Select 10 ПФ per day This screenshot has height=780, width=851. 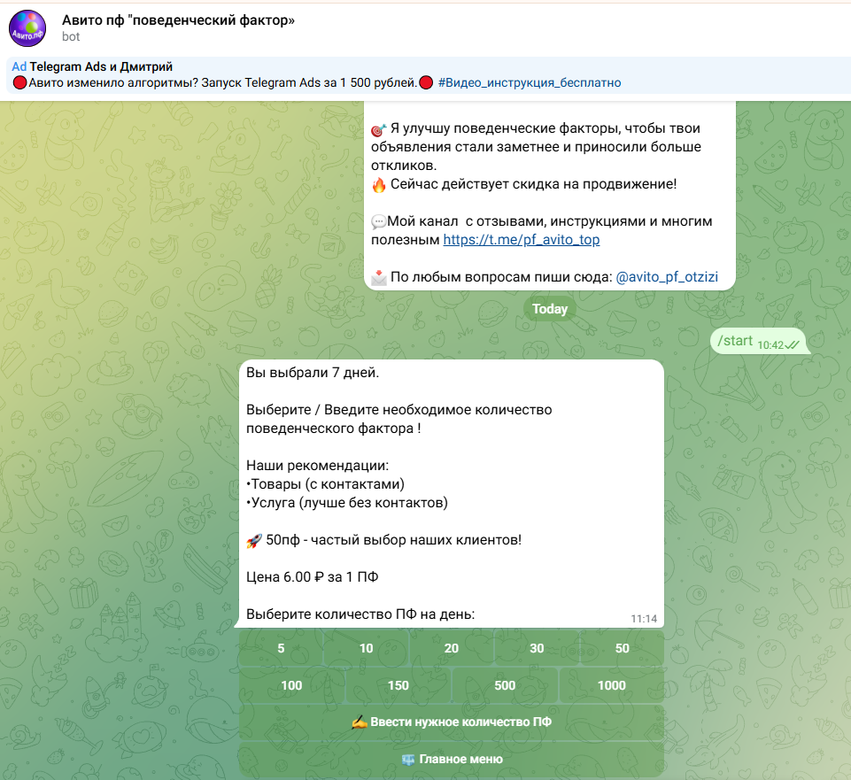pyautogui.click(x=366, y=649)
